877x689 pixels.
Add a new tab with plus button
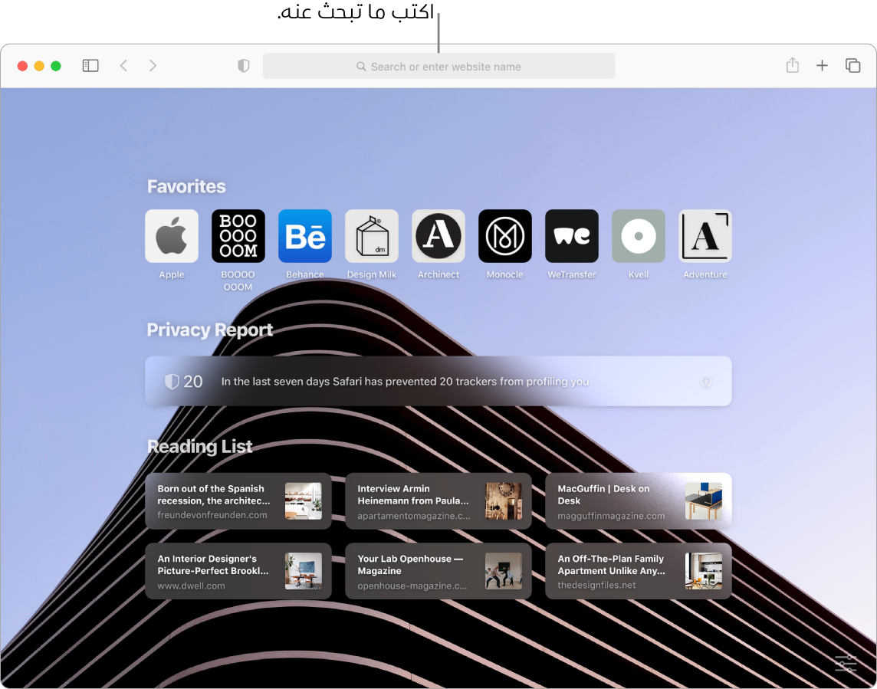point(822,66)
